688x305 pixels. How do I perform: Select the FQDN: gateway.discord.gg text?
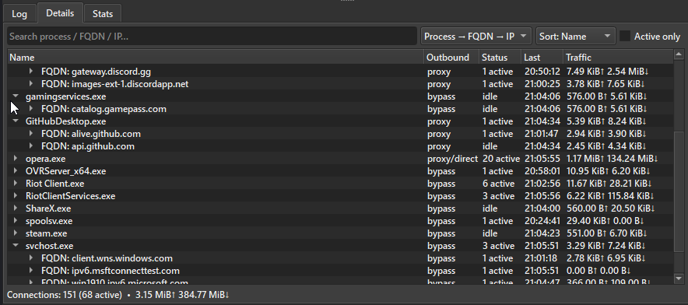[96, 71]
